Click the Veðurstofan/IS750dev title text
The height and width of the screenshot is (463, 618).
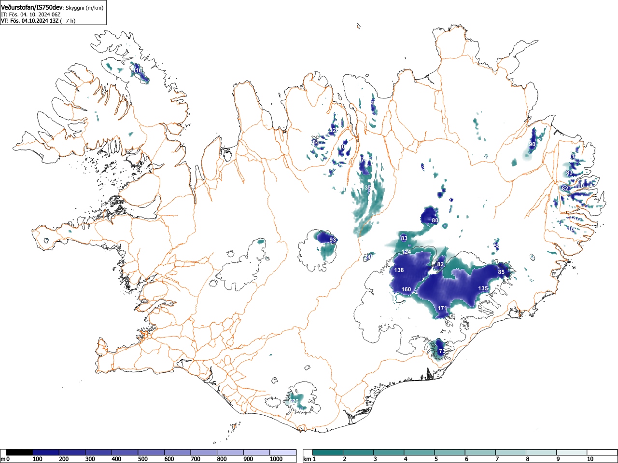click(32, 8)
